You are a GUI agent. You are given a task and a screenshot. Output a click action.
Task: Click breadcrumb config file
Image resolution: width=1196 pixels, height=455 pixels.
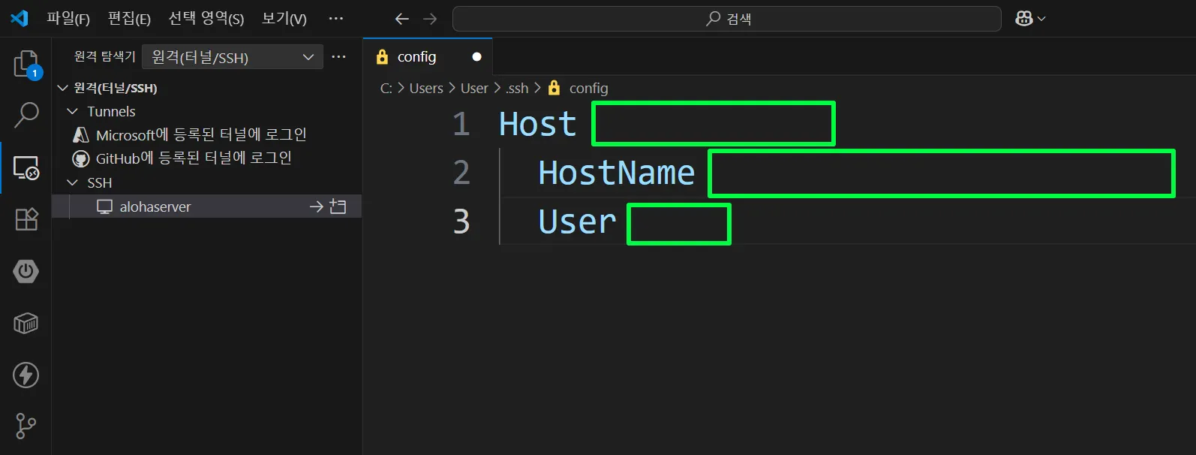coord(588,89)
